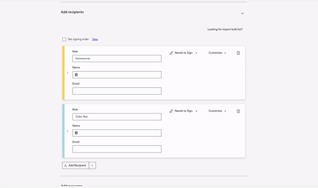Focus the Homeowner Name input field

[x=117, y=75]
